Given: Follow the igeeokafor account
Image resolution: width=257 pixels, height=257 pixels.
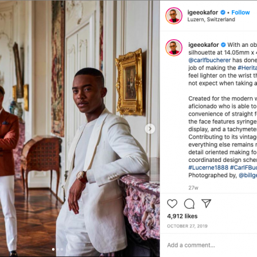Looking at the screenshot, I should [240, 12].
